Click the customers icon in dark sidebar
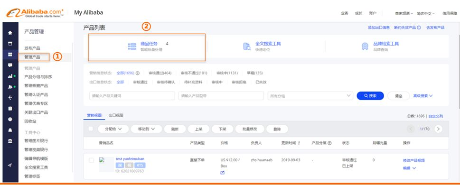The height and width of the screenshot is (185, 460). (10, 87)
